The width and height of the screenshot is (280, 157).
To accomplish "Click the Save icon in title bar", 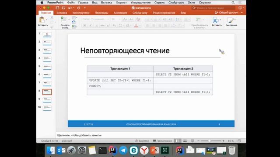I will click(x=64, y=8).
